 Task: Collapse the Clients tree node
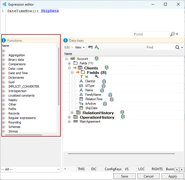[69, 68]
